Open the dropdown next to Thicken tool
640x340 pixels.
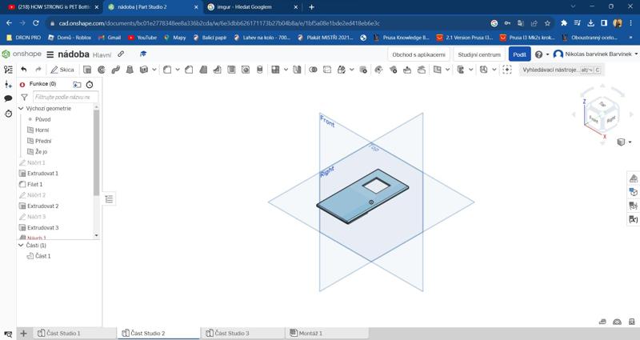coord(154,70)
